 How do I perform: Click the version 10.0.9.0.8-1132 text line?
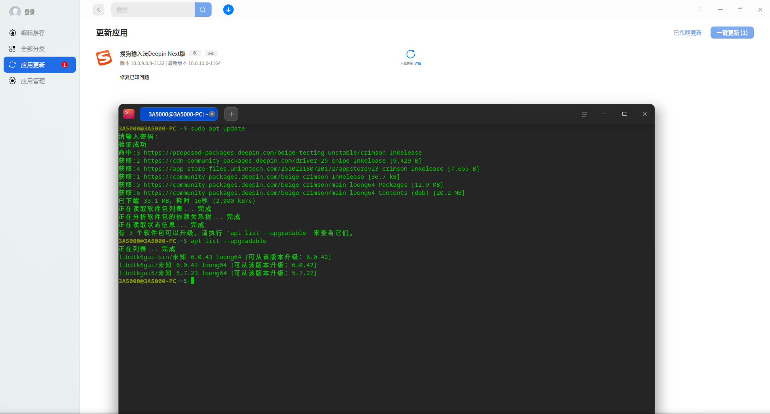pyautogui.click(x=170, y=63)
